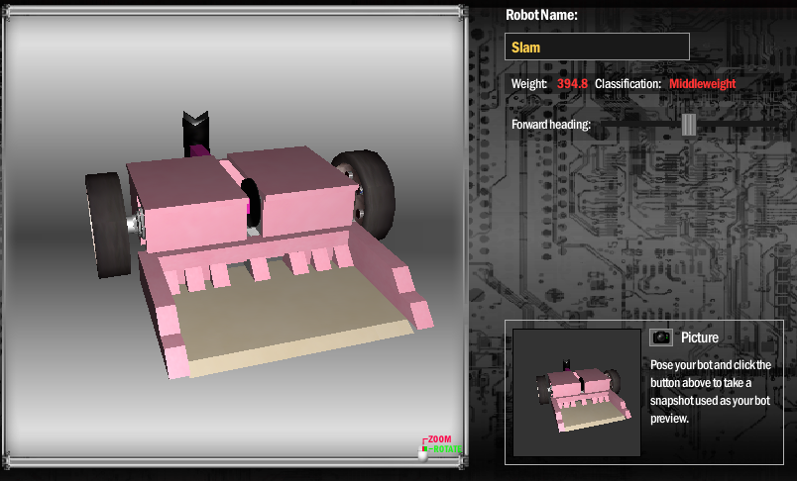Click the Middleweight classification text

click(x=702, y=84)
